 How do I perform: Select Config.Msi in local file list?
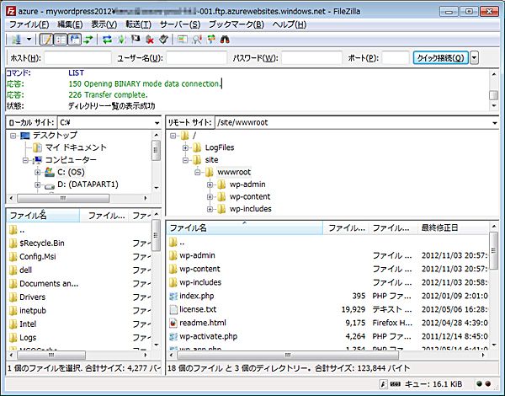(79, 257)
